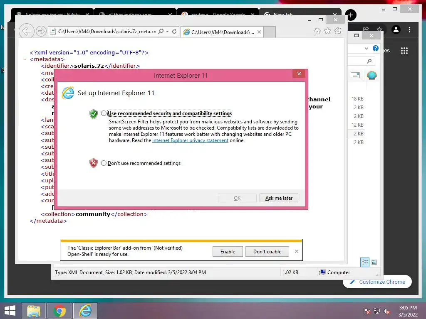Click the IE address bar path
Screen dimensions: 426x319
click(x=107, y=32)
